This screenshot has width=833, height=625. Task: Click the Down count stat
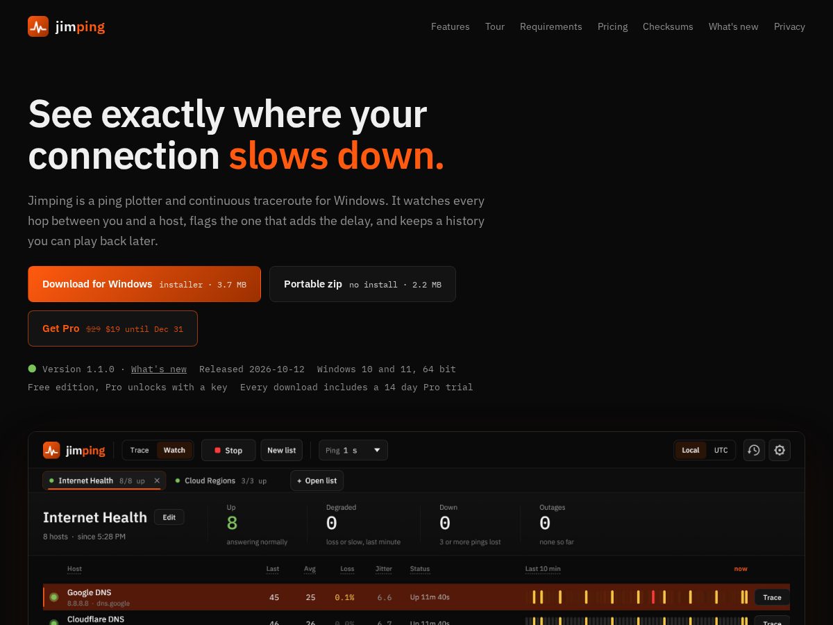(445, 523)
